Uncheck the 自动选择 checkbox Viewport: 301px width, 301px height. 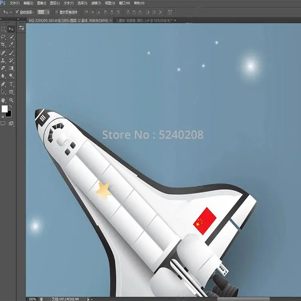click(x=17, y=12)
